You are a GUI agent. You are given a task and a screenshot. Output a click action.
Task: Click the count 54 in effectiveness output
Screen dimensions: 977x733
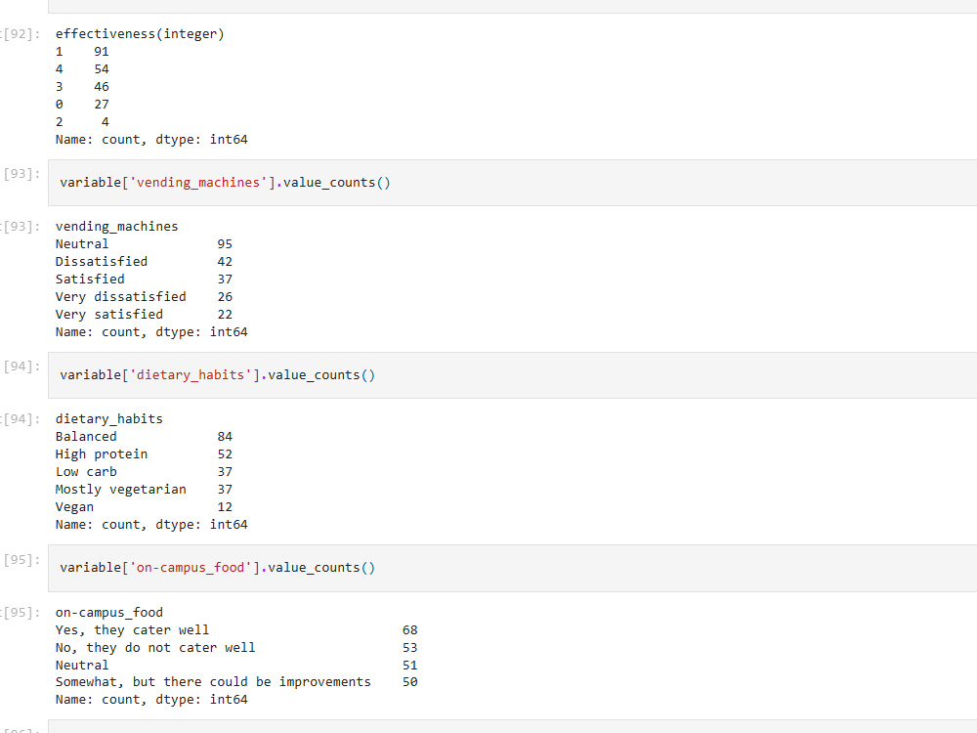pos(102,69)
